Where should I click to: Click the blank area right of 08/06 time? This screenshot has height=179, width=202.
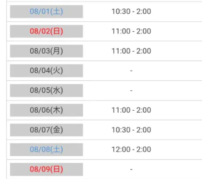[177, 110]
